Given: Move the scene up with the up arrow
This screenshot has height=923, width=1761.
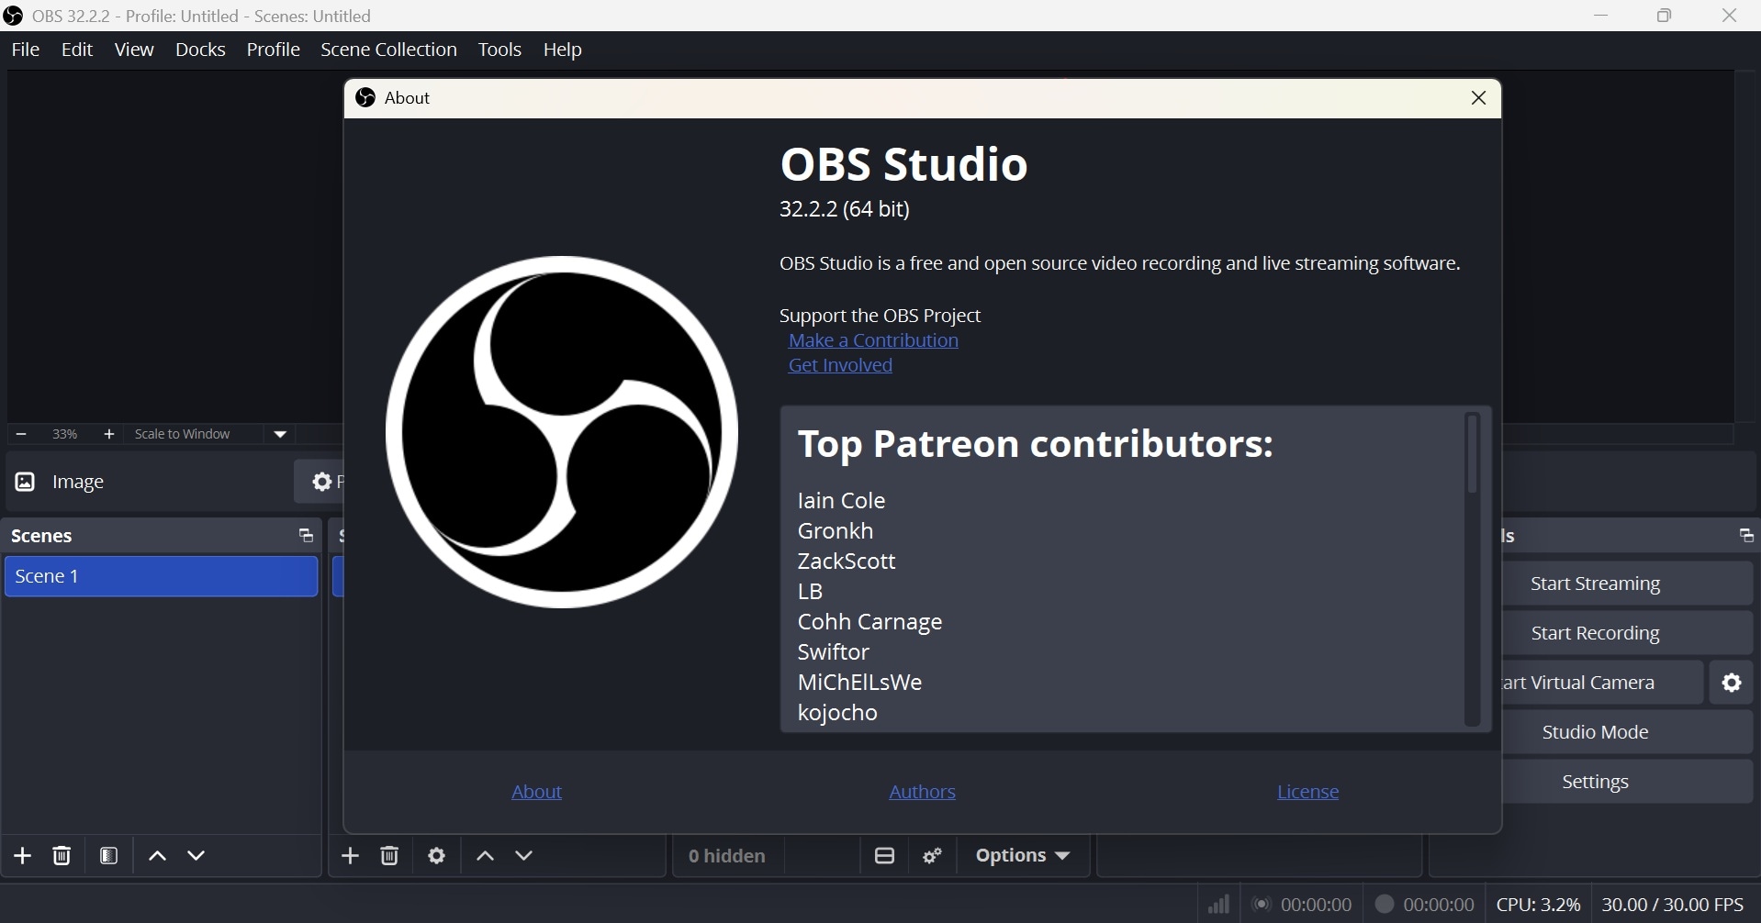Looking at the screenshot, I should click(x=157, y=856).
